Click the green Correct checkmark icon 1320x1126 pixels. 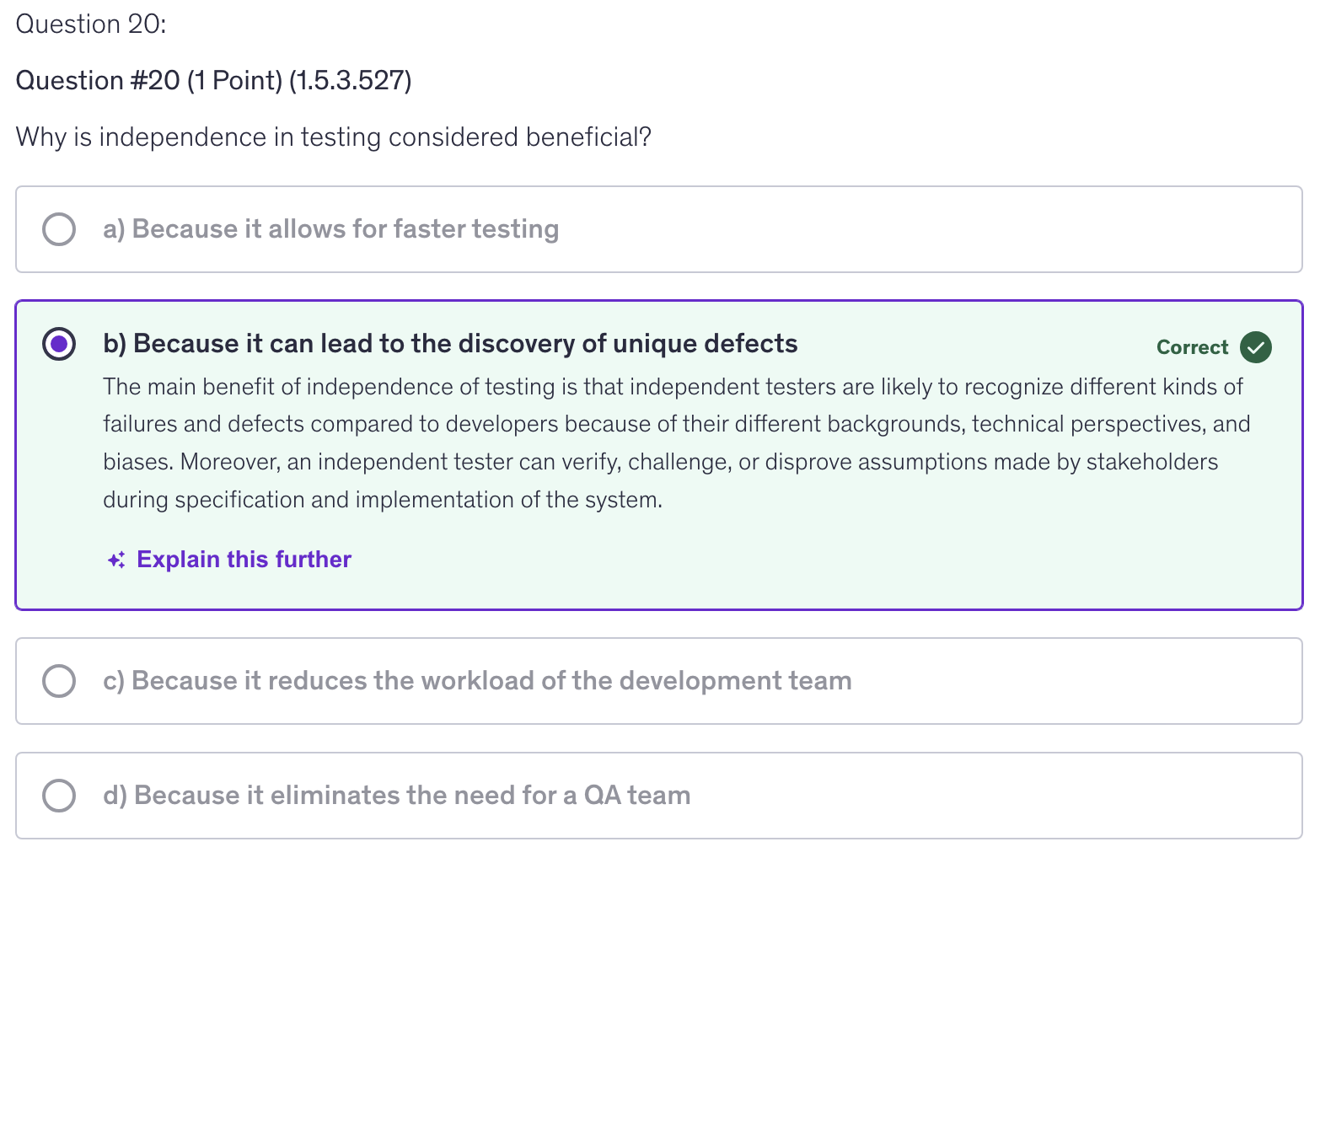[1255, 347]
